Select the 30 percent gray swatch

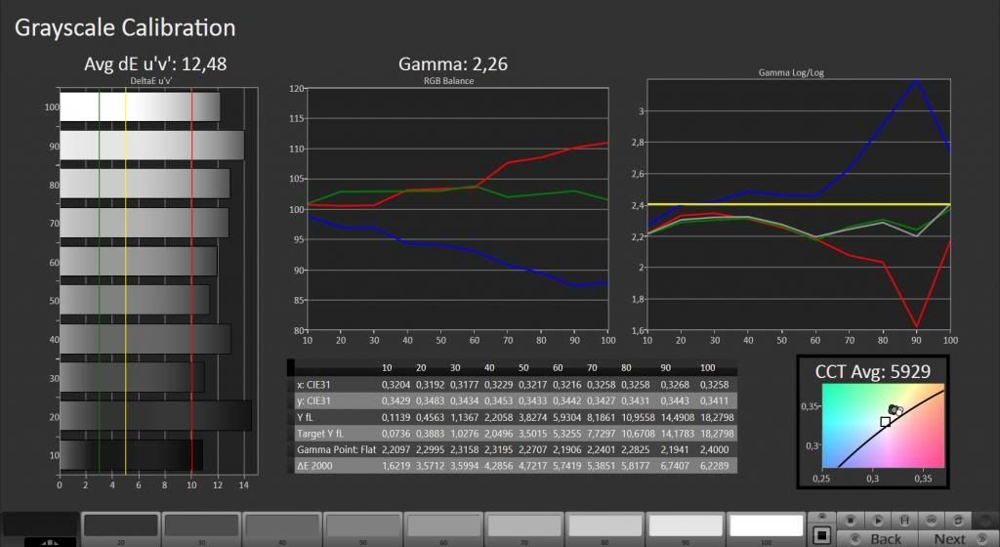click(x=201, y=527)
